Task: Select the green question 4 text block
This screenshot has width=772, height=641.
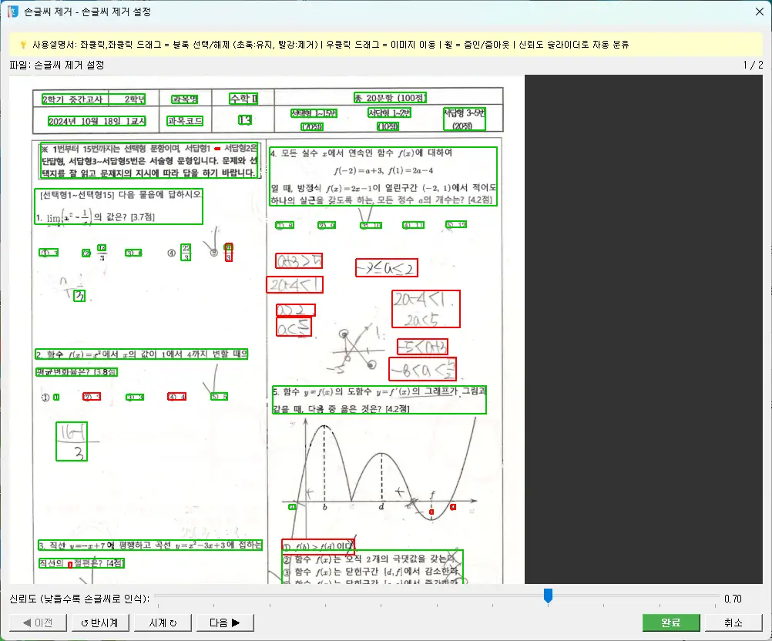Action: click(384, 176)
